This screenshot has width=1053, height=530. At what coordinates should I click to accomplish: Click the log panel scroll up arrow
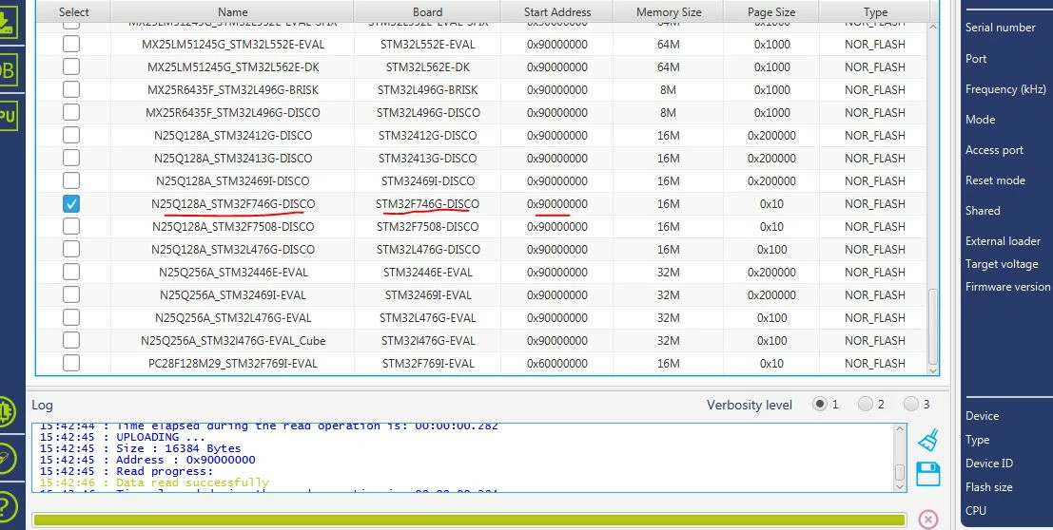click(901, 430)
